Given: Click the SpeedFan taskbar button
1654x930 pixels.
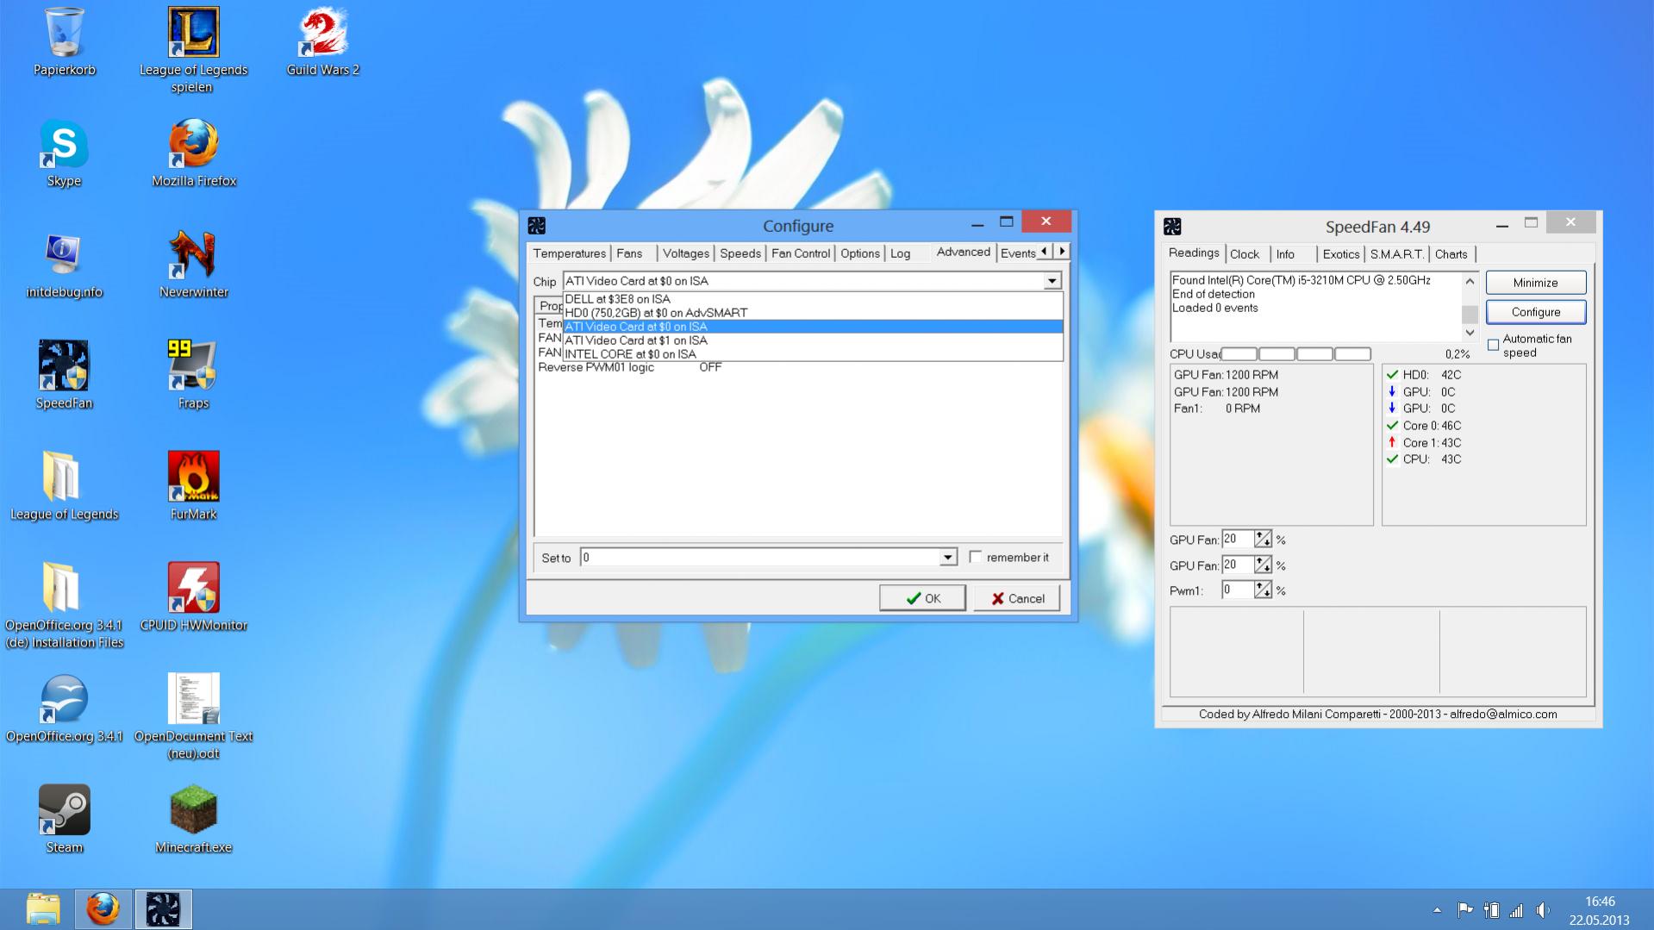Looking at the screenshot, I should (x=163, y=909).
